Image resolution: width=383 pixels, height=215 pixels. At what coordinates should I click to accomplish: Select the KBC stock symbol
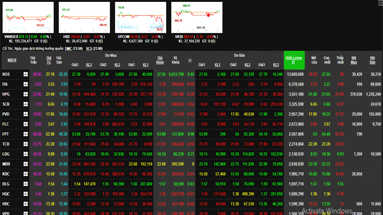[6, 174]
